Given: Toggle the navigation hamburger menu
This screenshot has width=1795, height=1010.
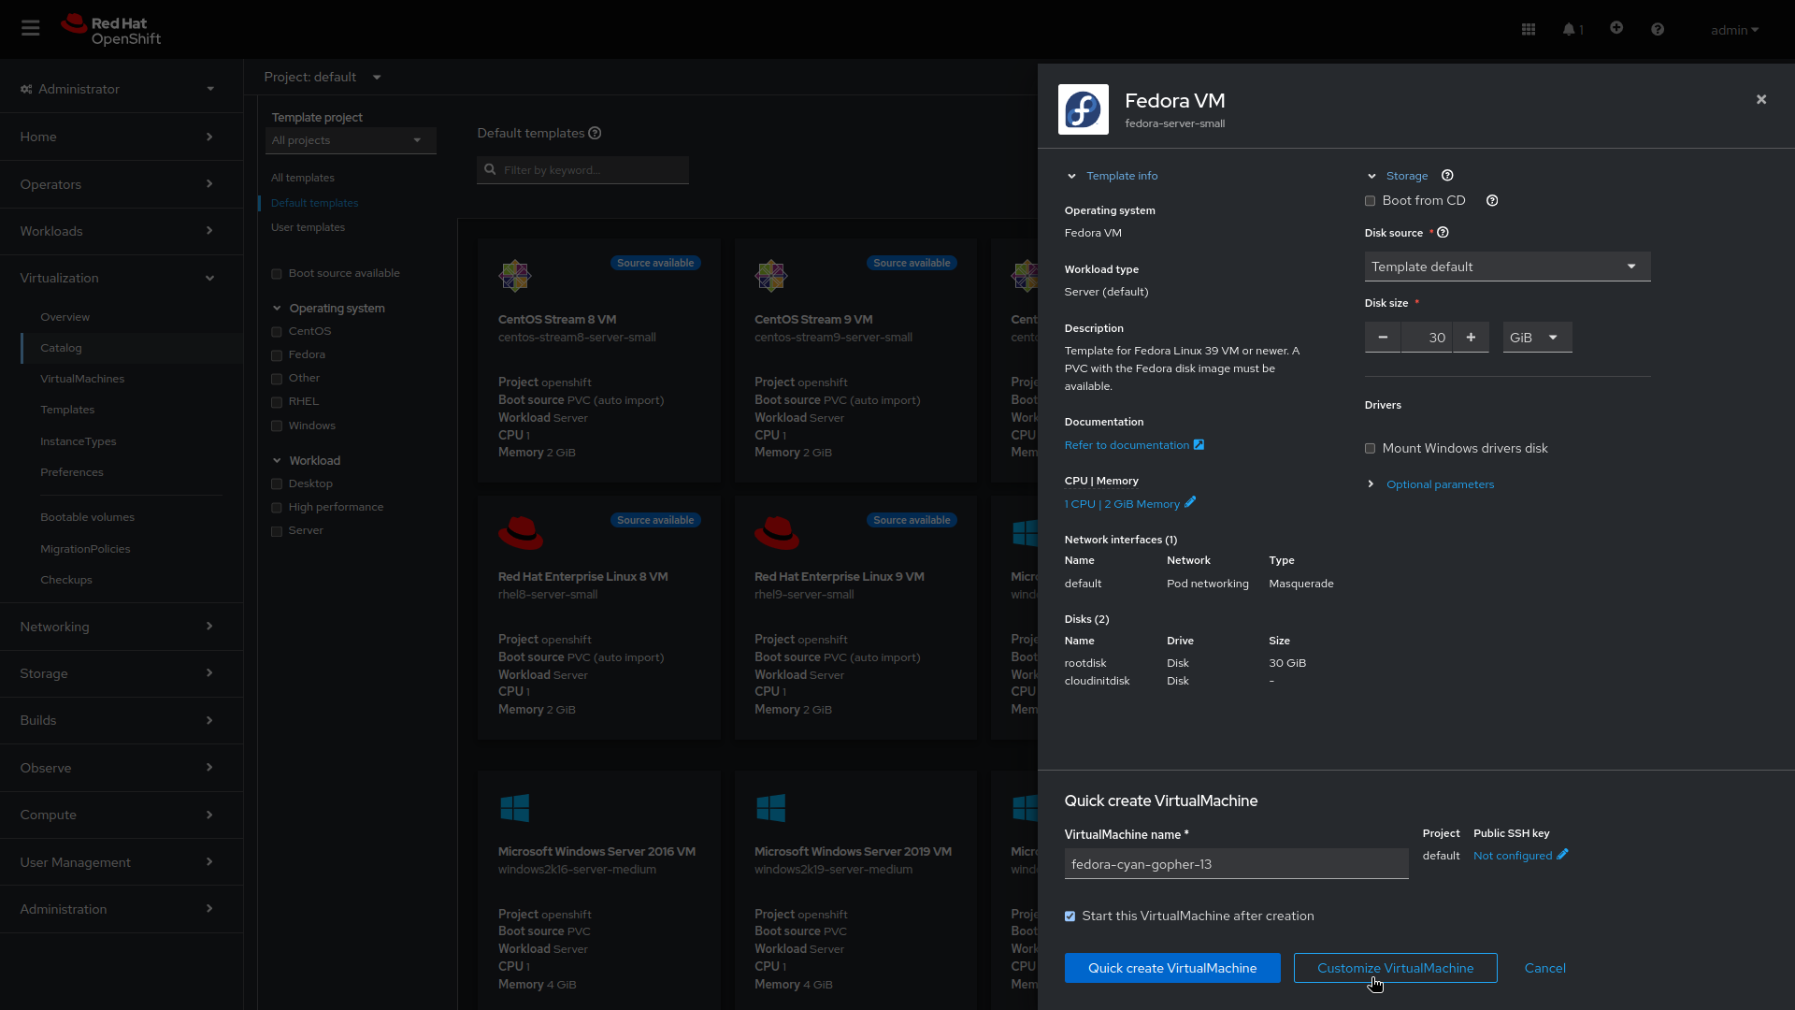Looking at the screenshot, I should click(30, 28).
